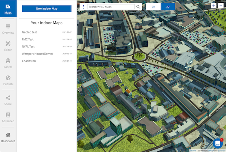This screenshot has width=226, height=152.
Task: Open the chat support bubble
Action: [x=218, y=143]
